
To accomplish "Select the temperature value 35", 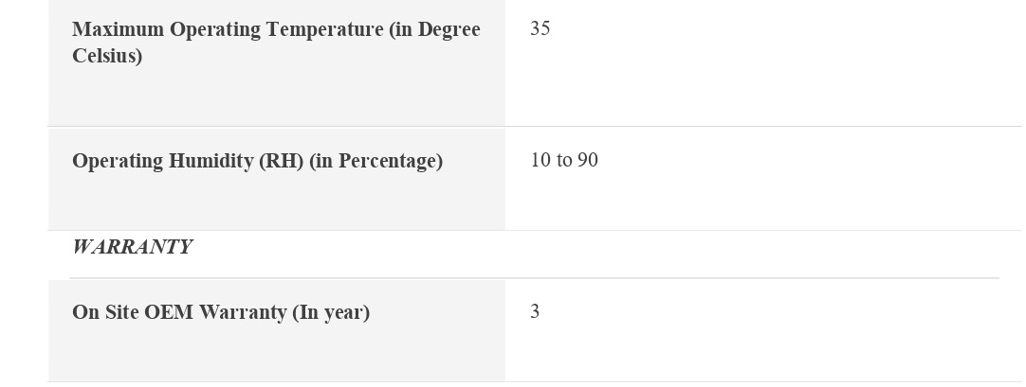I will point(540,29).
